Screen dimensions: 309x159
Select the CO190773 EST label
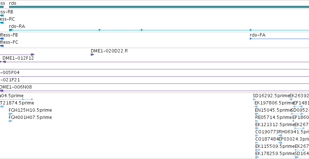(267, 132)
